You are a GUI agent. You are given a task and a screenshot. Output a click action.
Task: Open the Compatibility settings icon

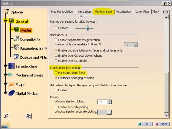pyautogui.click(x=16, y=38)
